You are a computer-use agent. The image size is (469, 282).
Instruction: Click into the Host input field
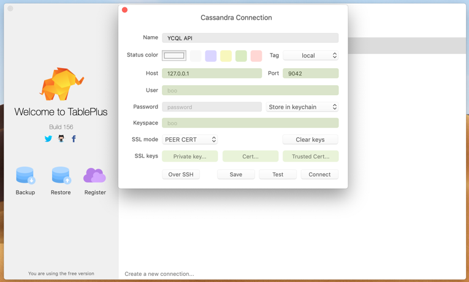click(212, 73)
